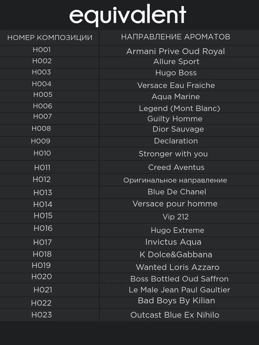The height and width of the screenshot is (345, 259).
Task: Pick the Stronger with you entry
Action: [x=173, y=154]
